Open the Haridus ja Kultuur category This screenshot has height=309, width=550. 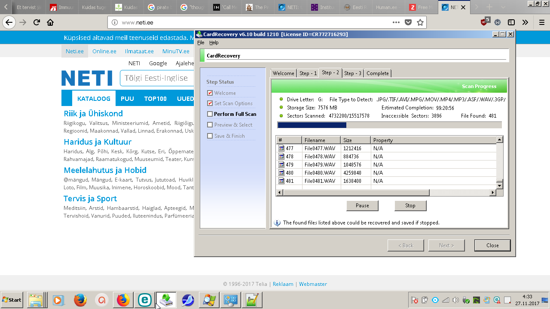pyautogui.click(x=98, y=142)
